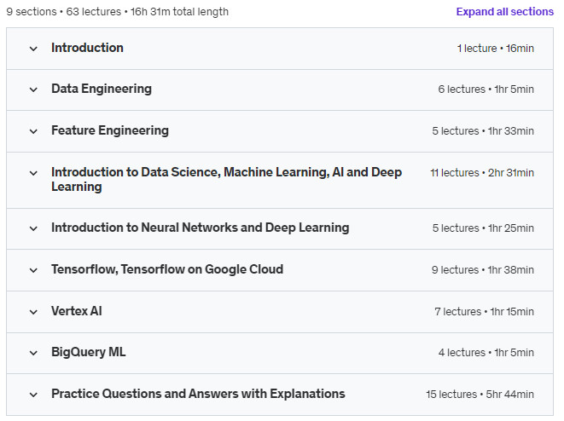The height and width of the screenshot is (421, 564).
Task: Open Introduction to Data Science, Machine Learning title
Action: 227,179
